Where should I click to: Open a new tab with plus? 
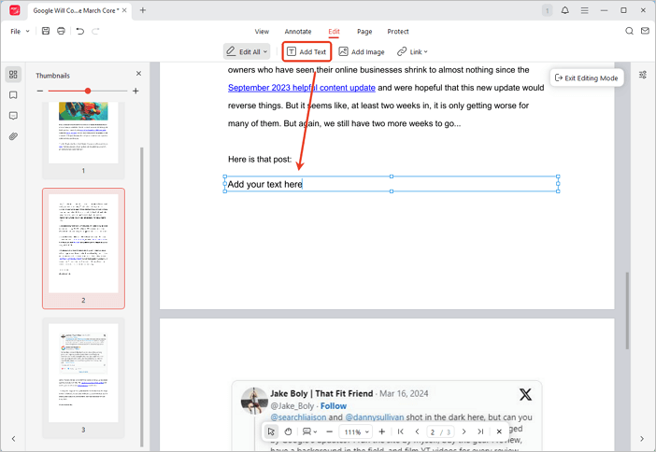[x=143, y=10]
